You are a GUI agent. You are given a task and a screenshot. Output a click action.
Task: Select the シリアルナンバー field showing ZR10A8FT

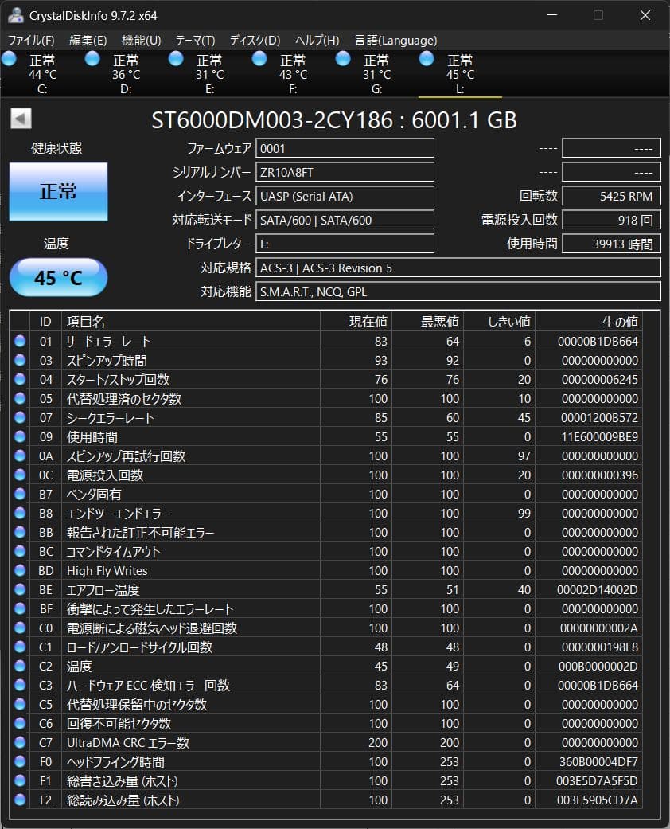(x=345, y=172)
